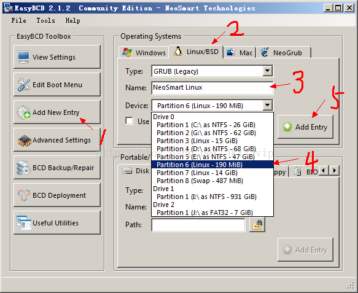Click the Windows flag tab icon
The width and height of the screenshot is (358, 293).
127,53
